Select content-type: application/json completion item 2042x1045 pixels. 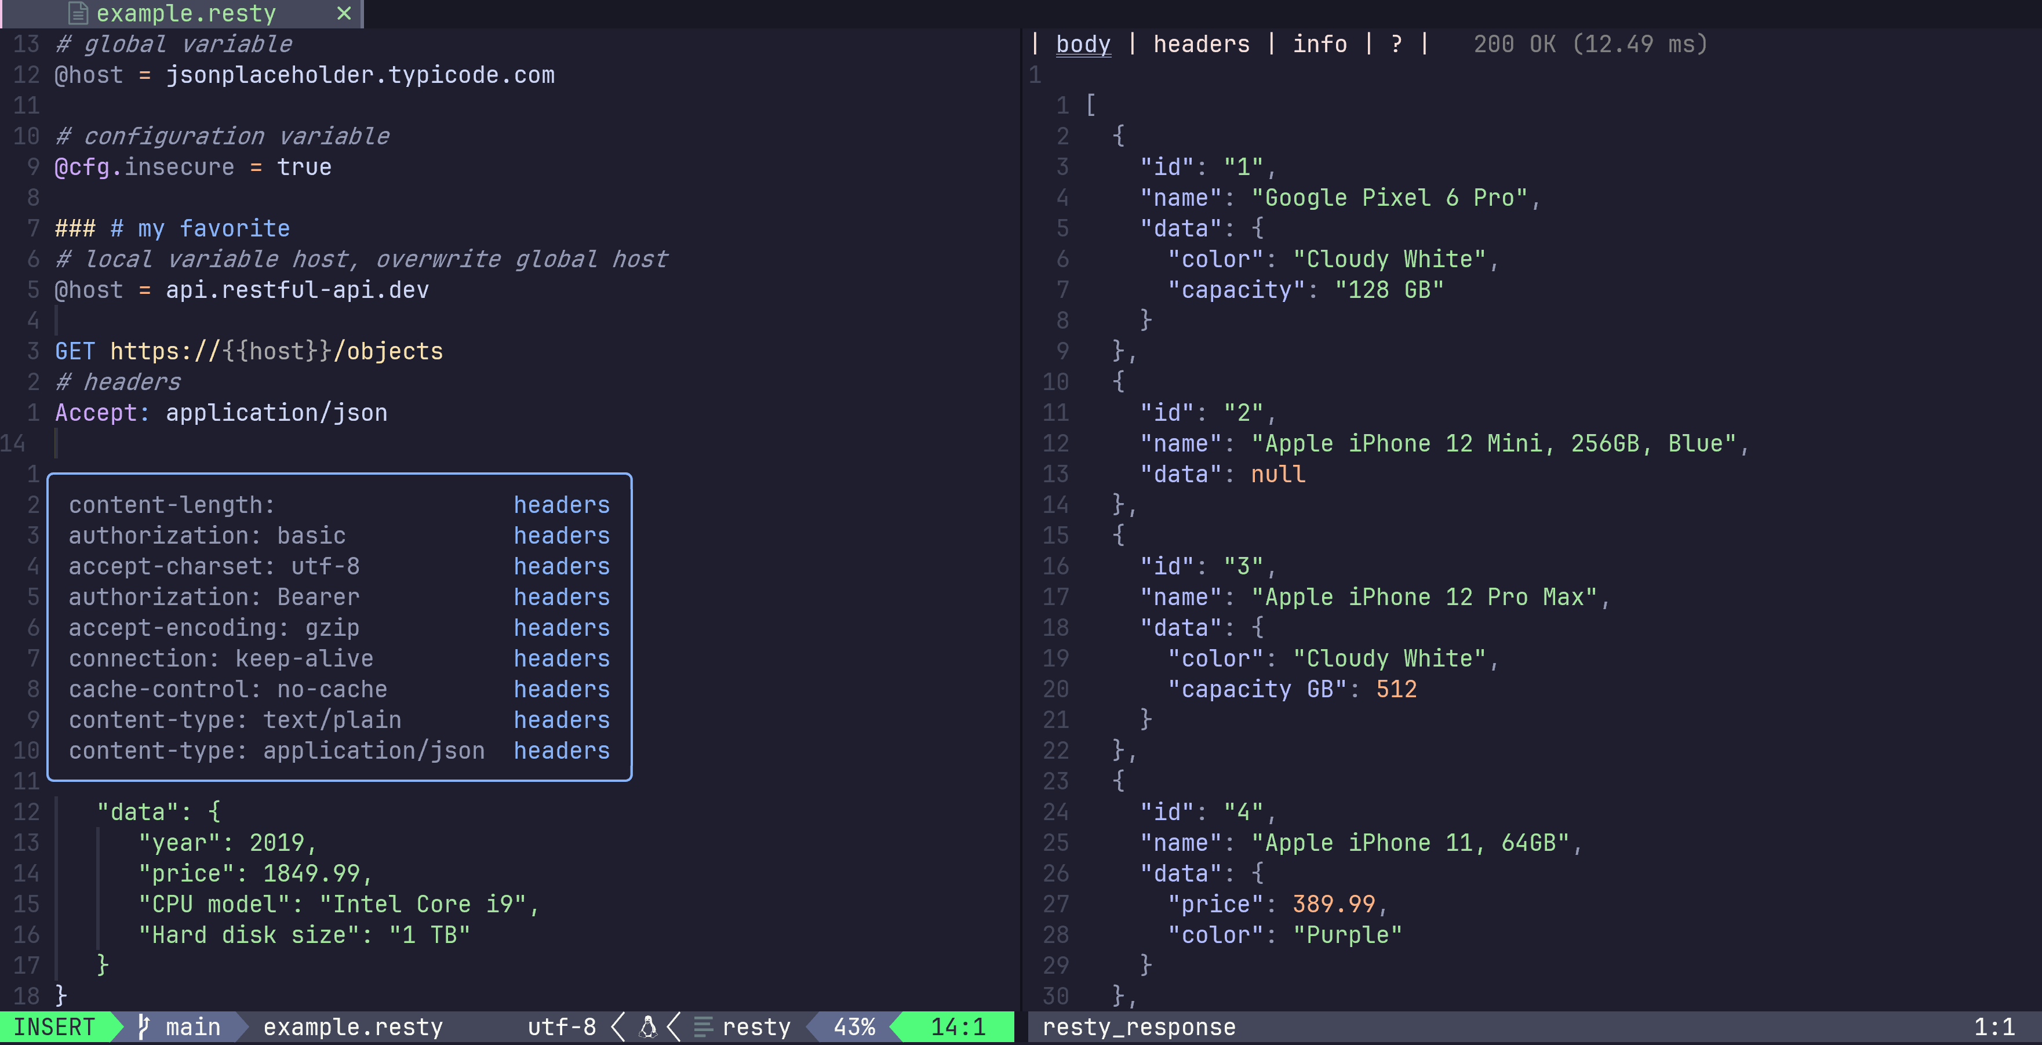[276, 750]
